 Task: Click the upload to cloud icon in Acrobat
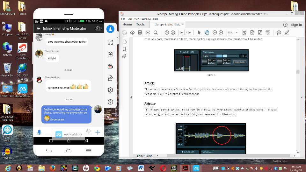click(x=132, y=32)
